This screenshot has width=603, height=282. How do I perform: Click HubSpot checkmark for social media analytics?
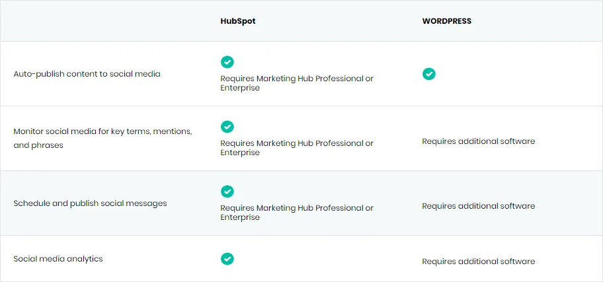coord(227,259)
